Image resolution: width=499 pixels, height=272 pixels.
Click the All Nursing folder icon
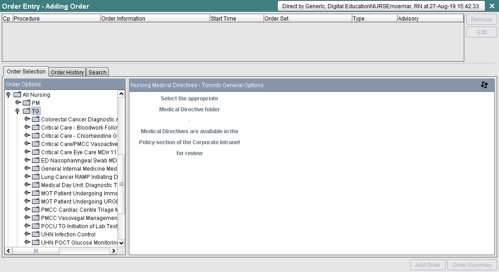(x=17, y=94)
